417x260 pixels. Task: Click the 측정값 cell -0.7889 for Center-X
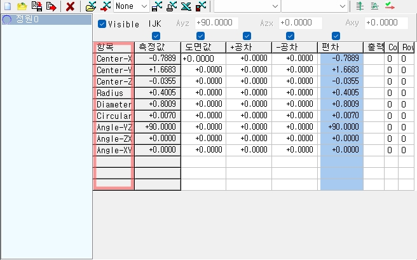[158, 58]
